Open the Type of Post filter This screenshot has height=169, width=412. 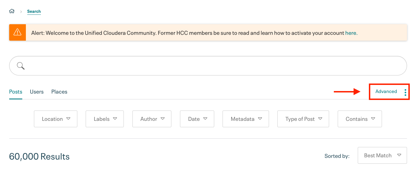[x=303, y=119]
